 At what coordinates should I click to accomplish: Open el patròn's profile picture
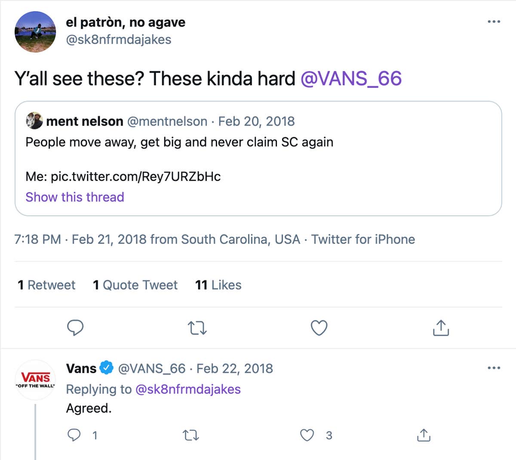coord(35,32)
